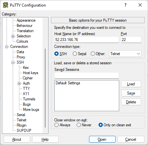Open the connection type dropdown showing Telnet

coord(125,54)
